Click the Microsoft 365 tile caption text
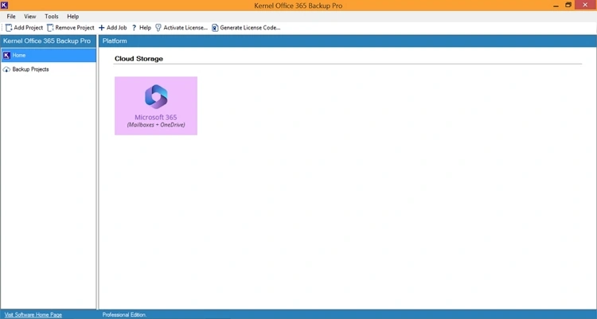 pyautogui.click(x=156, y=117)
